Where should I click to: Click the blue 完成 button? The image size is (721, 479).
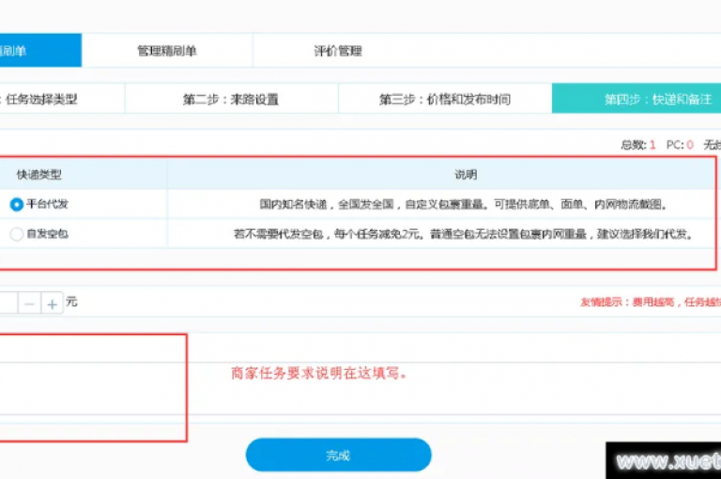338,456
